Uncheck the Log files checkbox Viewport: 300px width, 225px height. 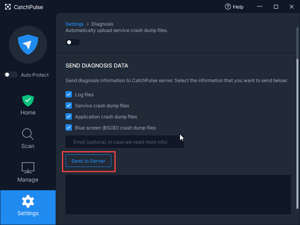pyautogui.click(x=69, y=94)
